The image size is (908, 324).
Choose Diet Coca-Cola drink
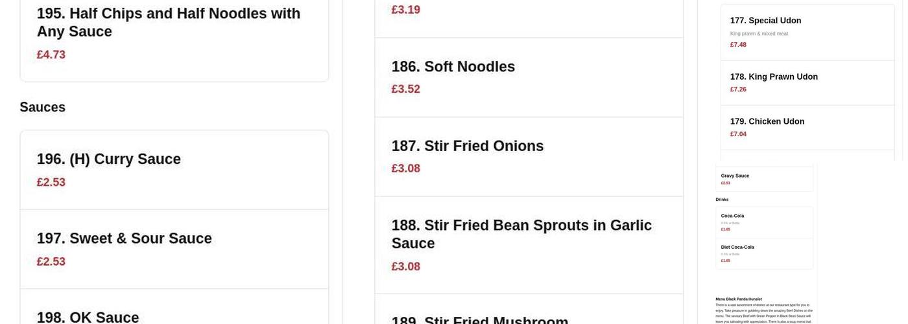(x=737, y=247)
